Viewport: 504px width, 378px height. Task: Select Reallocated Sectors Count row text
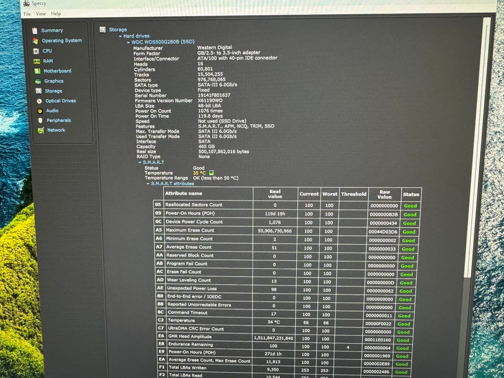click(x=194, y=204)
